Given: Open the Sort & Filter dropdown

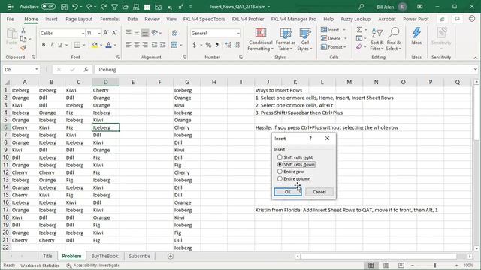Looking at the screenshot, I should pos(377,39).
